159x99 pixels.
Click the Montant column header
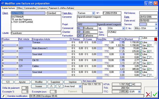[132, 39]
